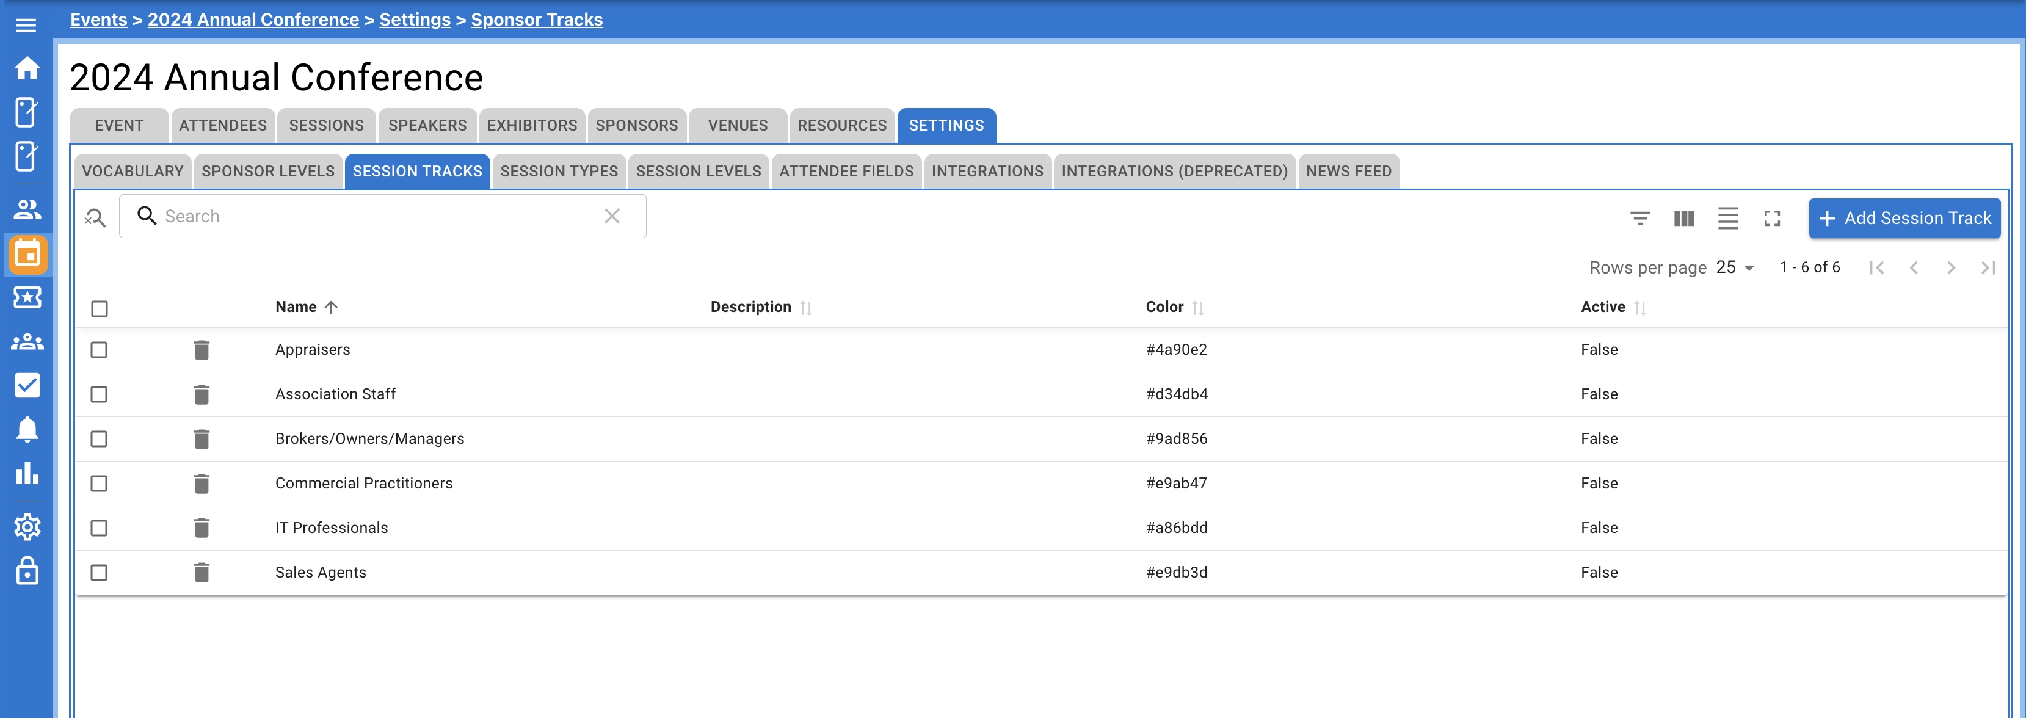Click the orange calendar Events icon

click(x=26, y=255)
